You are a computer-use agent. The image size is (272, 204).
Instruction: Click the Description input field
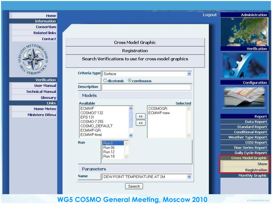click(146, 87)
